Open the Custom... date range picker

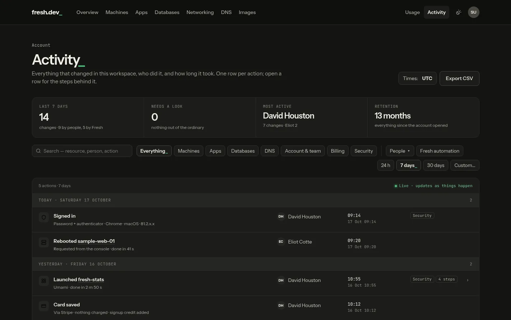(465, 165)
